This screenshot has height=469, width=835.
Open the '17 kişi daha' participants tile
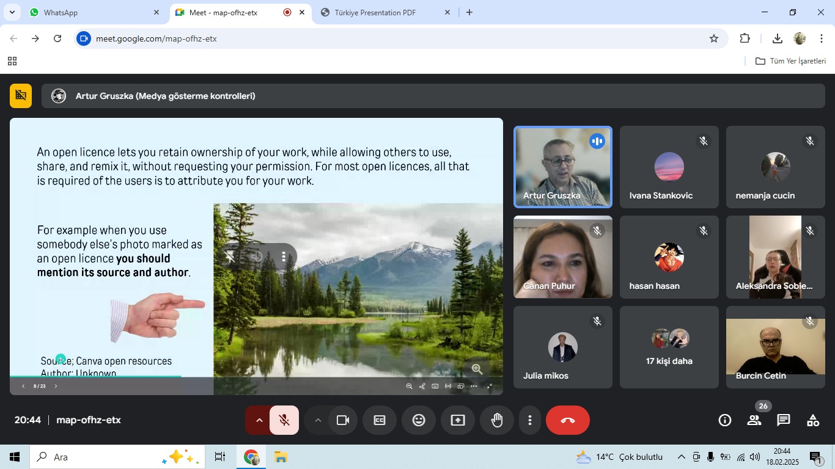669,347
